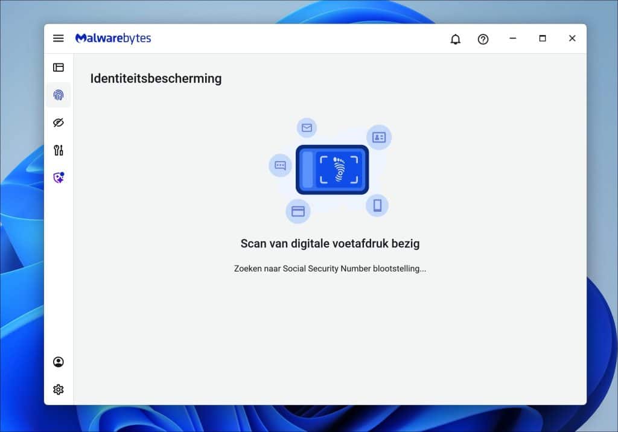The image size is (618, 432).
Task: Click the Identiteitsbescherming page title
Action: coord(156,78)
